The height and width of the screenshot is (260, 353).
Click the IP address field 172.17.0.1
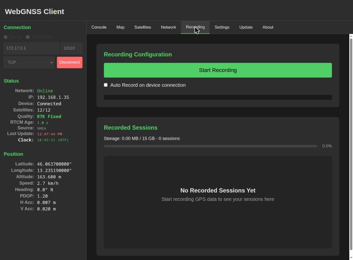(x=32, y=48)
